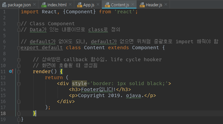This screenshot has height=124, width=223.
Task: Collapse the comment fold at line 9
Action: [x=19, y=60]
